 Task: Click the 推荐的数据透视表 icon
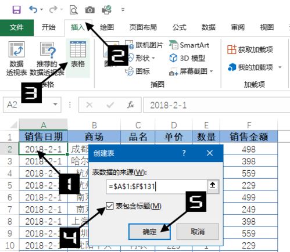click(x=47, y=58)
